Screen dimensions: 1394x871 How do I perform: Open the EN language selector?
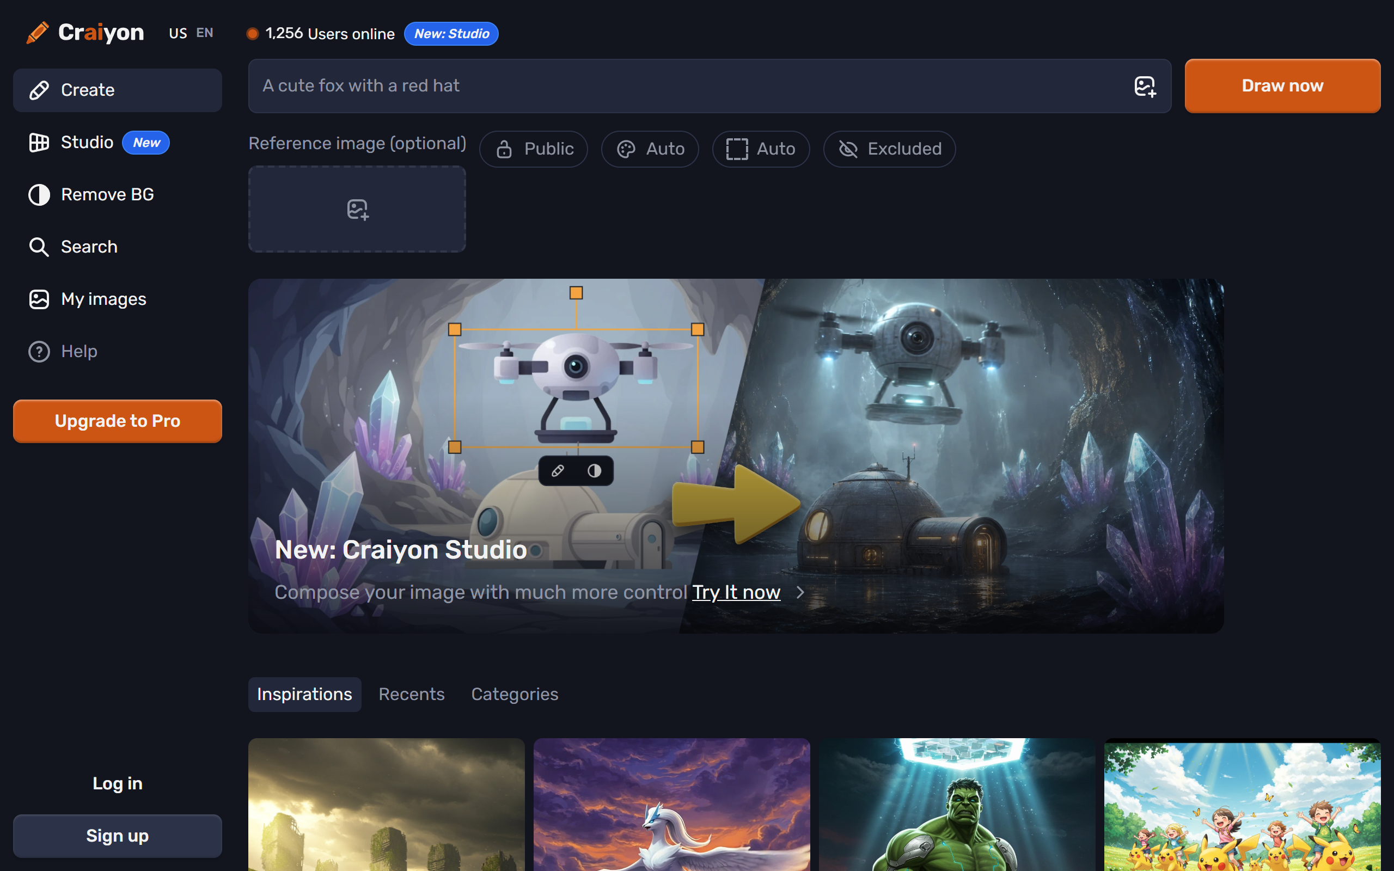(205, 33)
